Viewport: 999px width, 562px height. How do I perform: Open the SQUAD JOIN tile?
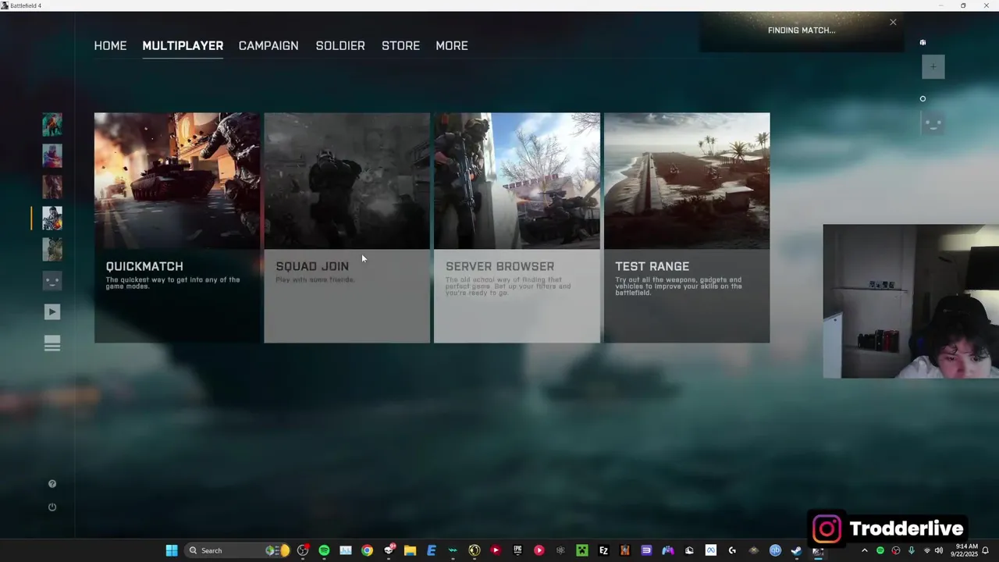347,228
